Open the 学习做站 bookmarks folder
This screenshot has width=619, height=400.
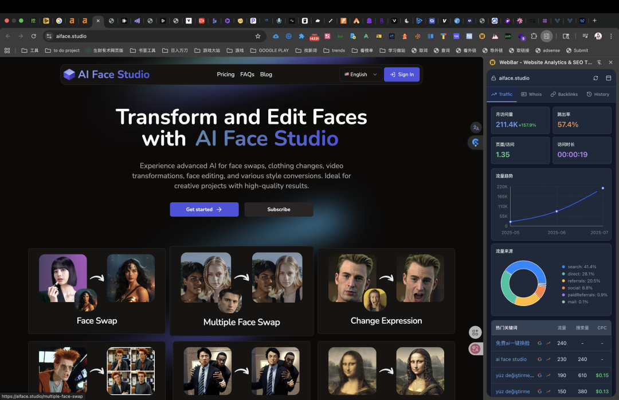393,50
